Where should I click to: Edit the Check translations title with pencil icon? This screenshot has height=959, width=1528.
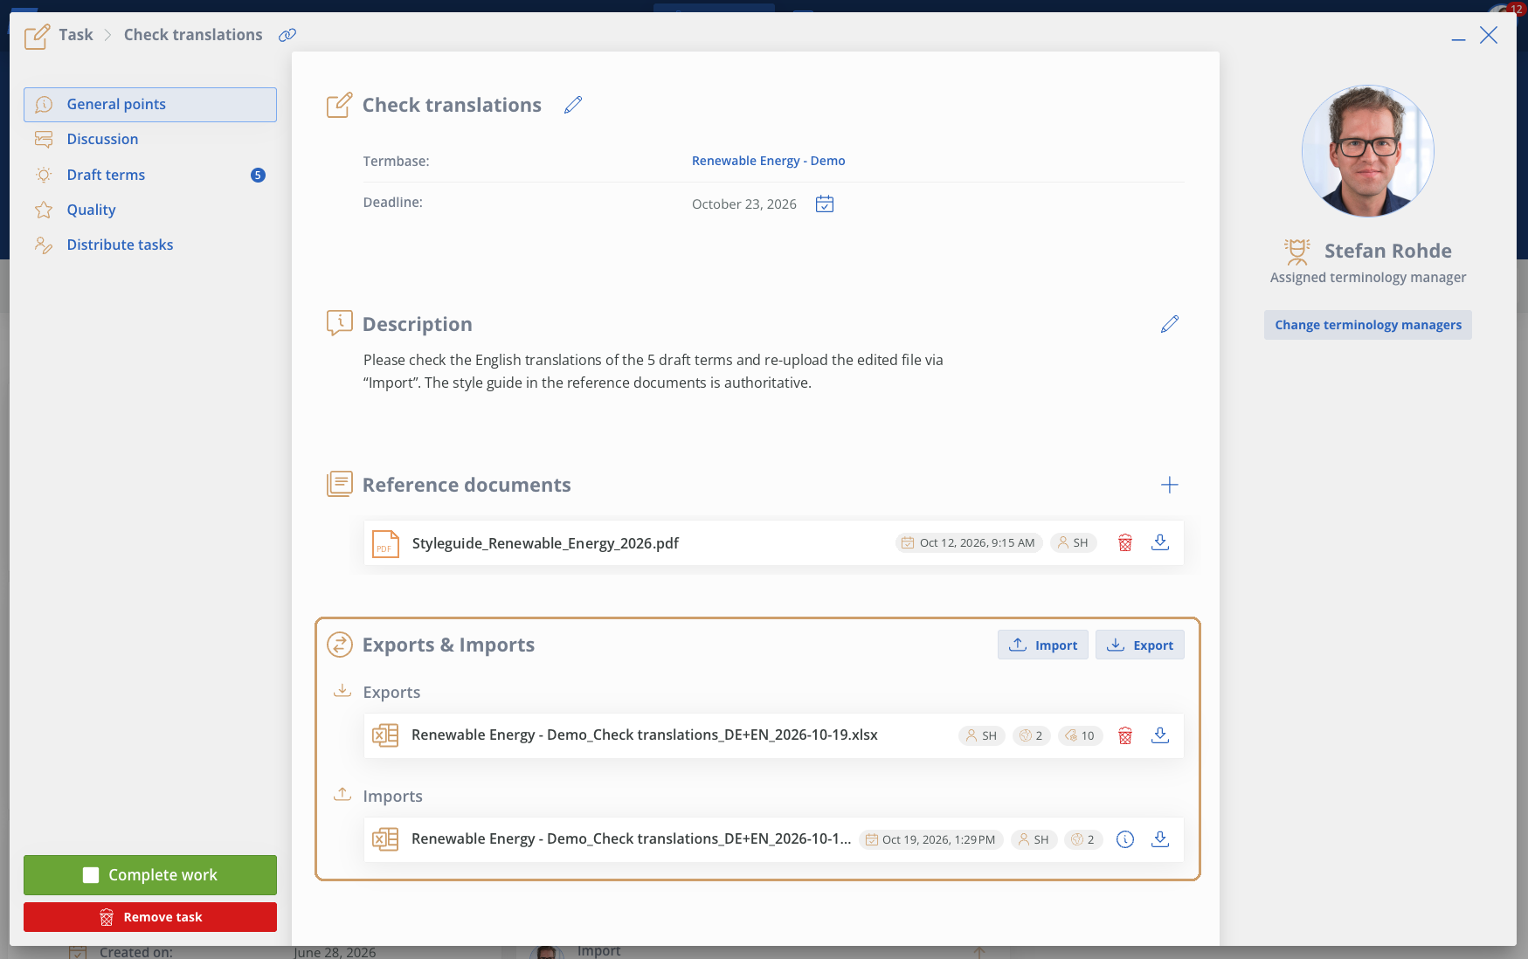point(573,105)
